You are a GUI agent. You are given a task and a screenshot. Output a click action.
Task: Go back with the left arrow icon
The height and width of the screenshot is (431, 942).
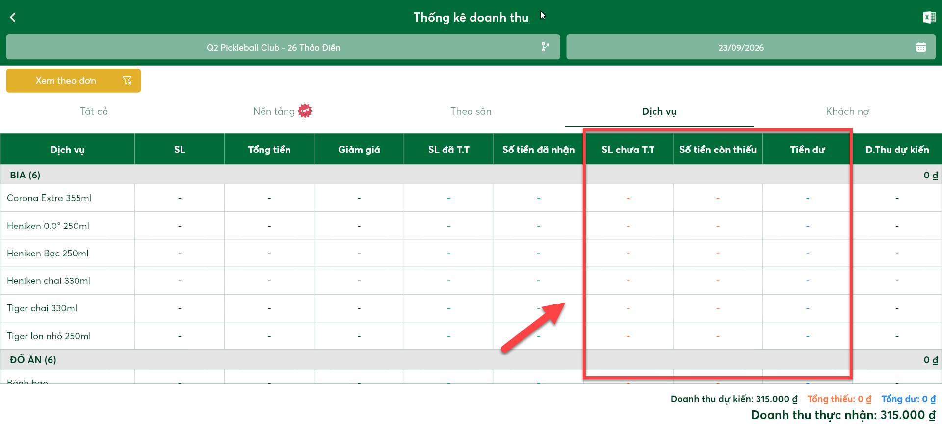13,18
